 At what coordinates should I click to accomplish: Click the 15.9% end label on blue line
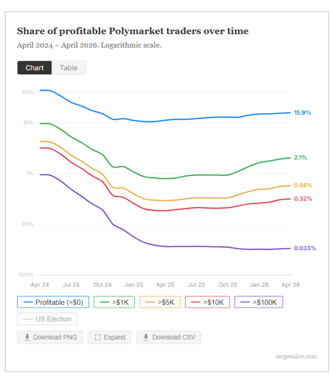(302, 113)
